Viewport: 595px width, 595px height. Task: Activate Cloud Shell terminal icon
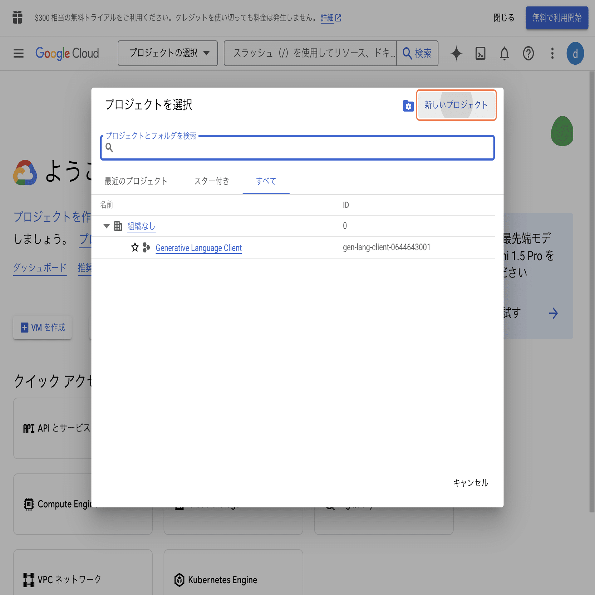(480, 53)
